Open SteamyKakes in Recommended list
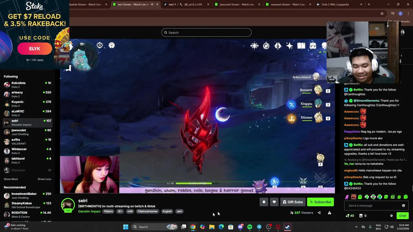 pos(27,205)
